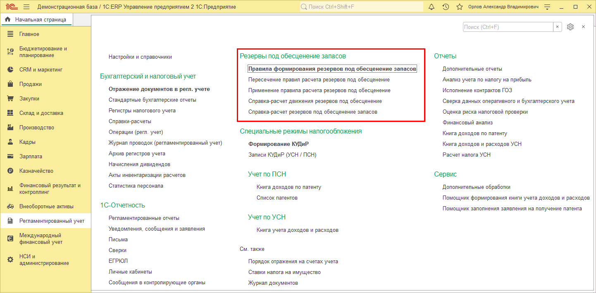Click the 1C logo icon
This screenshot has height=293, width=596.
[x=11, y=7]
